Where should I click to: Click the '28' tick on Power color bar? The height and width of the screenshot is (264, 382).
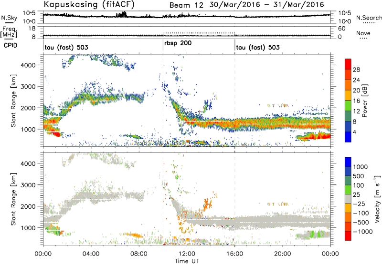point(356,70)
